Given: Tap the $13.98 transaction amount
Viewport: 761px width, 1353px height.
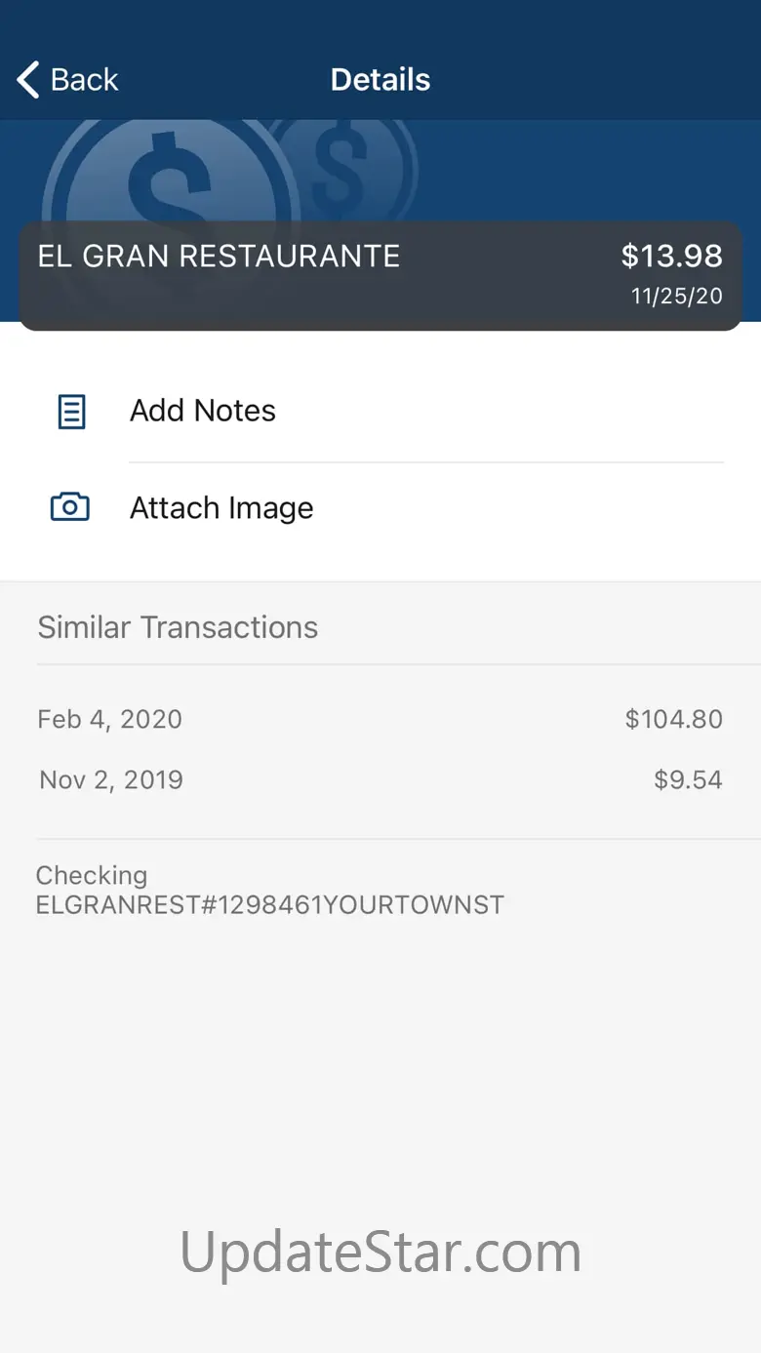Looking at the screenshot, I should 671,257.
